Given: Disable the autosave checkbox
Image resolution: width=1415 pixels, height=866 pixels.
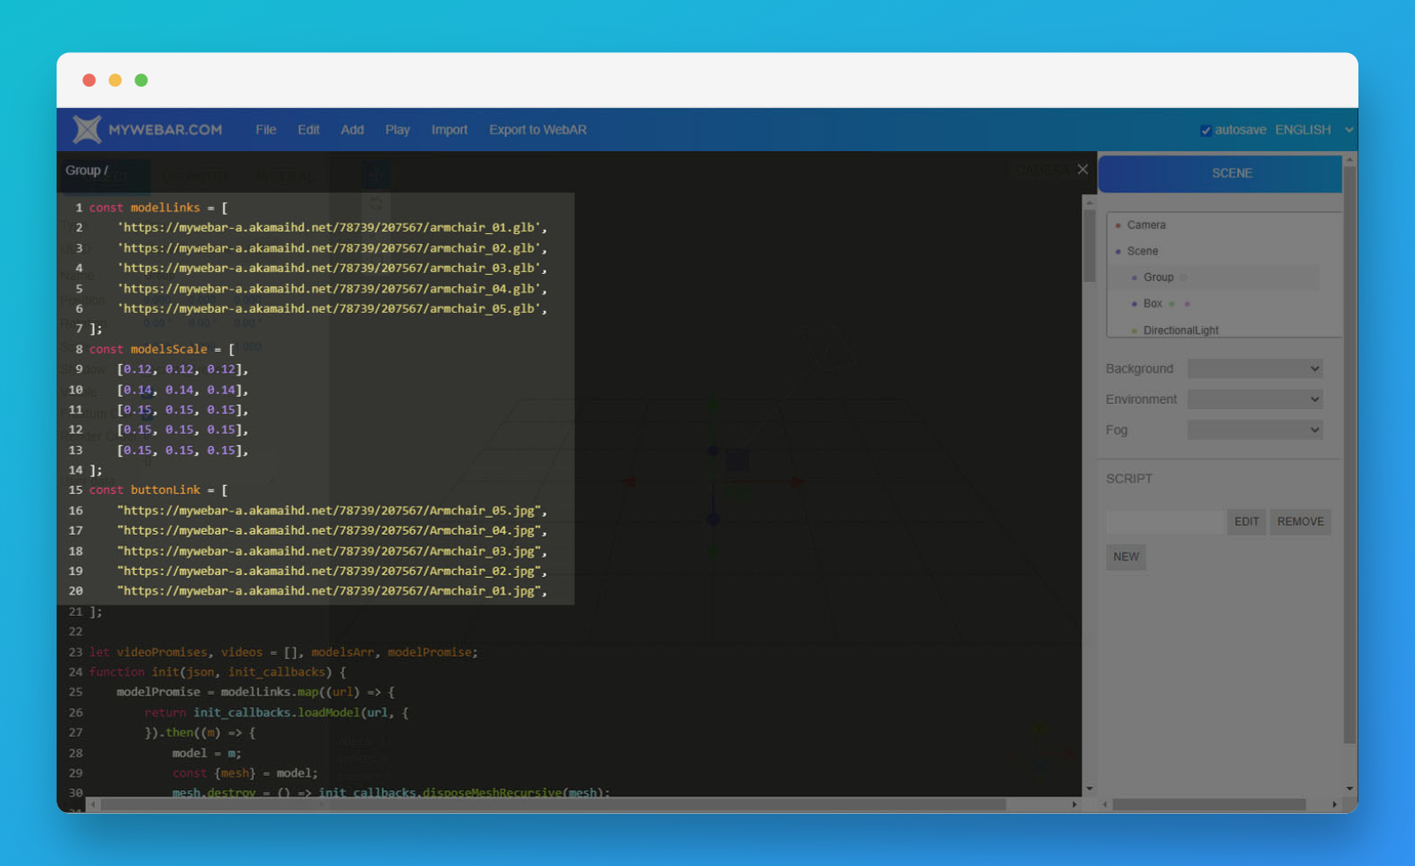Looking at the screenshot, I should point(1205,129).
